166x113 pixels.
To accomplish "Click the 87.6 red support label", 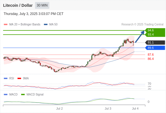I will tap(151, 55).
